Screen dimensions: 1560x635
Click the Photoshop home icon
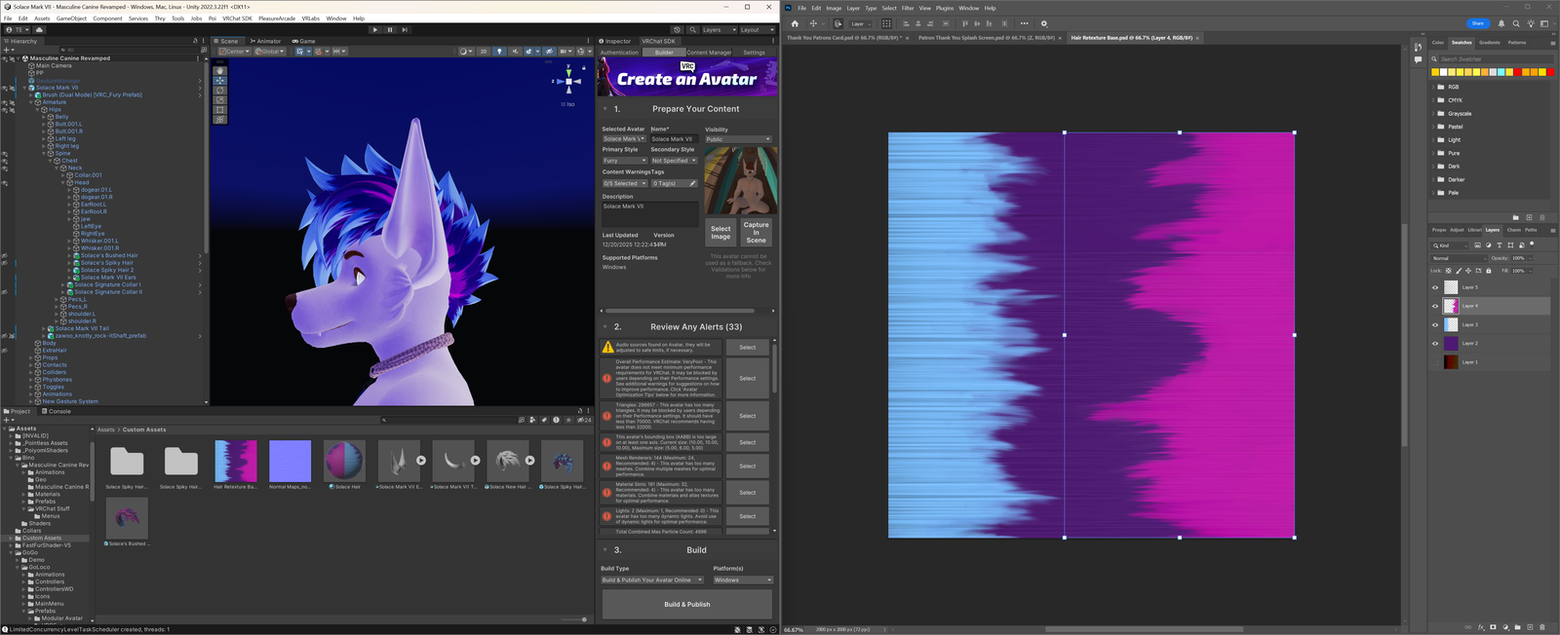pos(795,23)
